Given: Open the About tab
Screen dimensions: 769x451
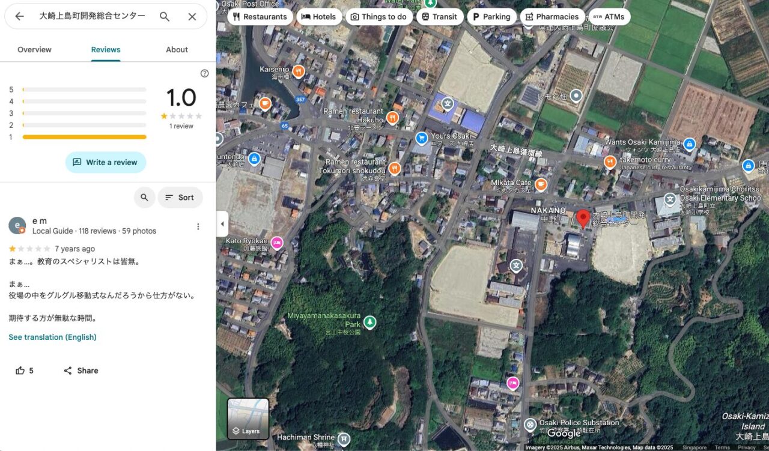Looking at the screenshot, I should pyautogui.click(x=177, y=50).
